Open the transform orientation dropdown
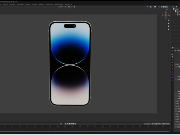This screenshot has width=180, height=135. tap(61, 7)
